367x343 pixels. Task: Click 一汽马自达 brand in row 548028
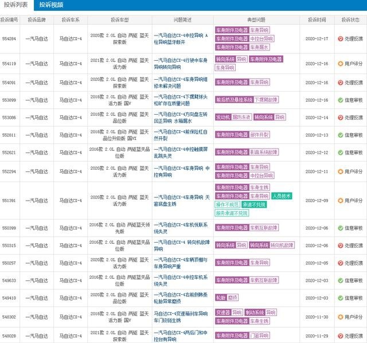coord(37,336)
